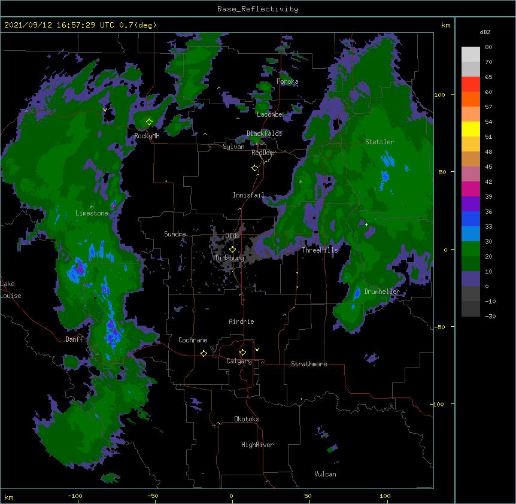Pick the slate purple 0–10 dBZ legend swatch
516x504 pixels.
[x=471, y=279]
